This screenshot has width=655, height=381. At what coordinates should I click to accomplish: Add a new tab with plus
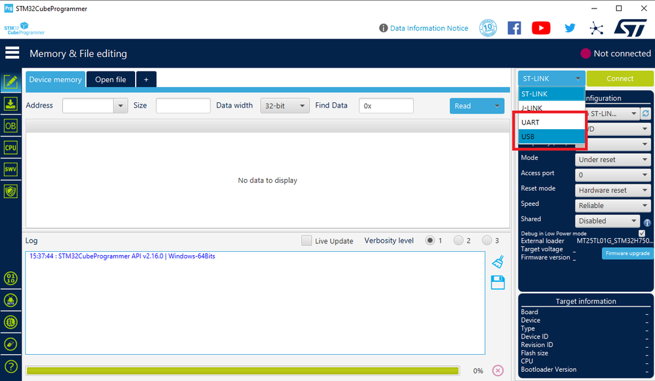click(146, 79)
